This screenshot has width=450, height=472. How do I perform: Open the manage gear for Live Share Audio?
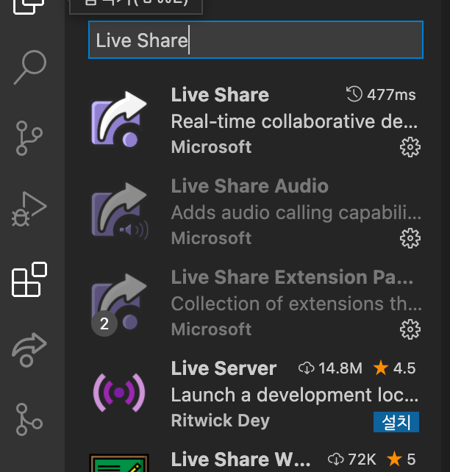(410, 238)
